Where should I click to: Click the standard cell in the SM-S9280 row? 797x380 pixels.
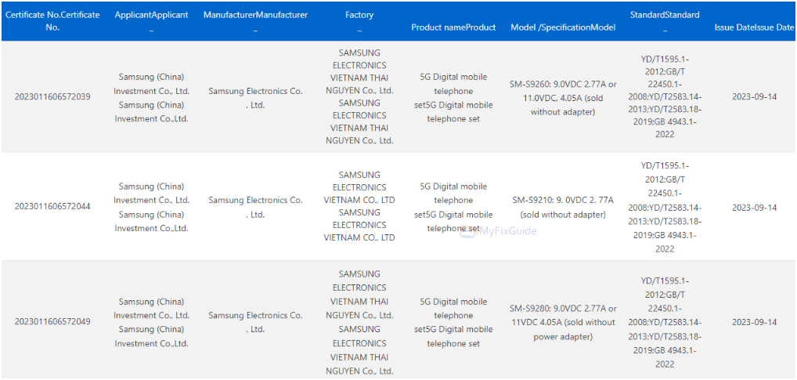coord(665,322)
